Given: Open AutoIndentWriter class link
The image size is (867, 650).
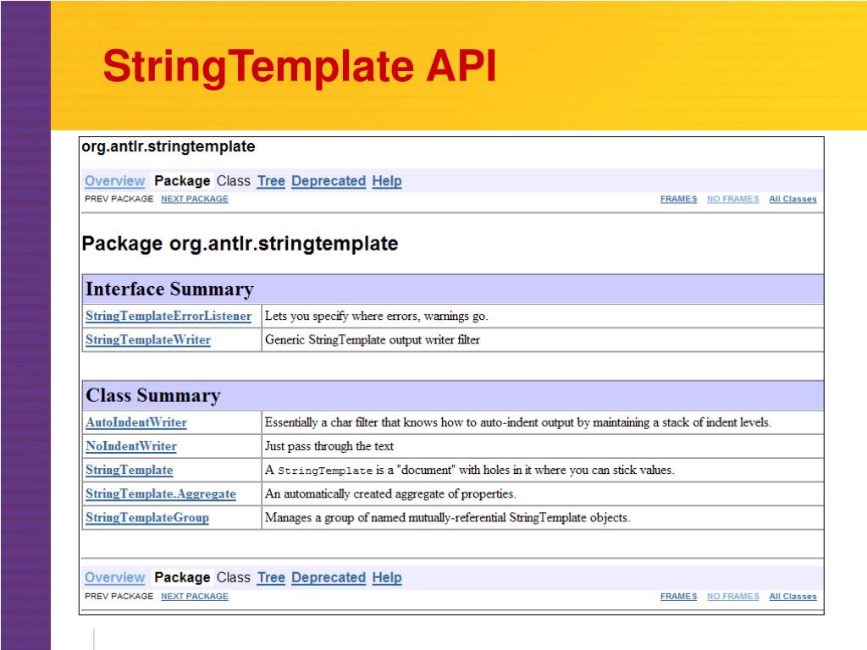Looking at the screenshot, I should [136, 422].
